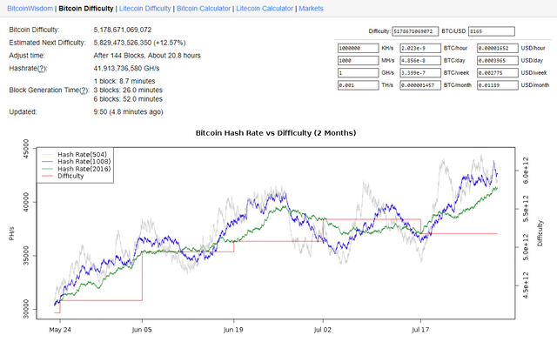Screen dimensions: 557x342
Task: Click the Difficulty legend entry
Action: (63, 176)
